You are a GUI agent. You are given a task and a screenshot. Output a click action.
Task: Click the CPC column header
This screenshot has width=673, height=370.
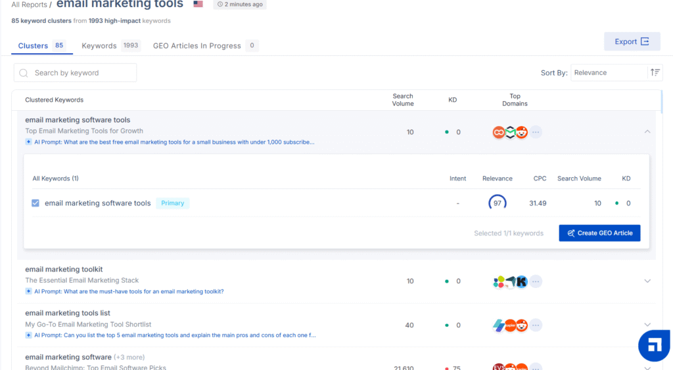pyautogui.click(x=540, y=178)
